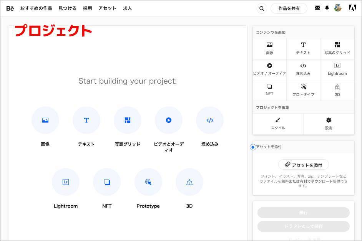Select テキスト in the コンテンツを追加 panel
362x241 pixels.
[303, 48]
